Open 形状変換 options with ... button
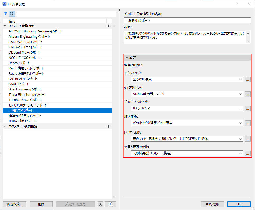This screenshot has width=255, height=210. point(248,123)
